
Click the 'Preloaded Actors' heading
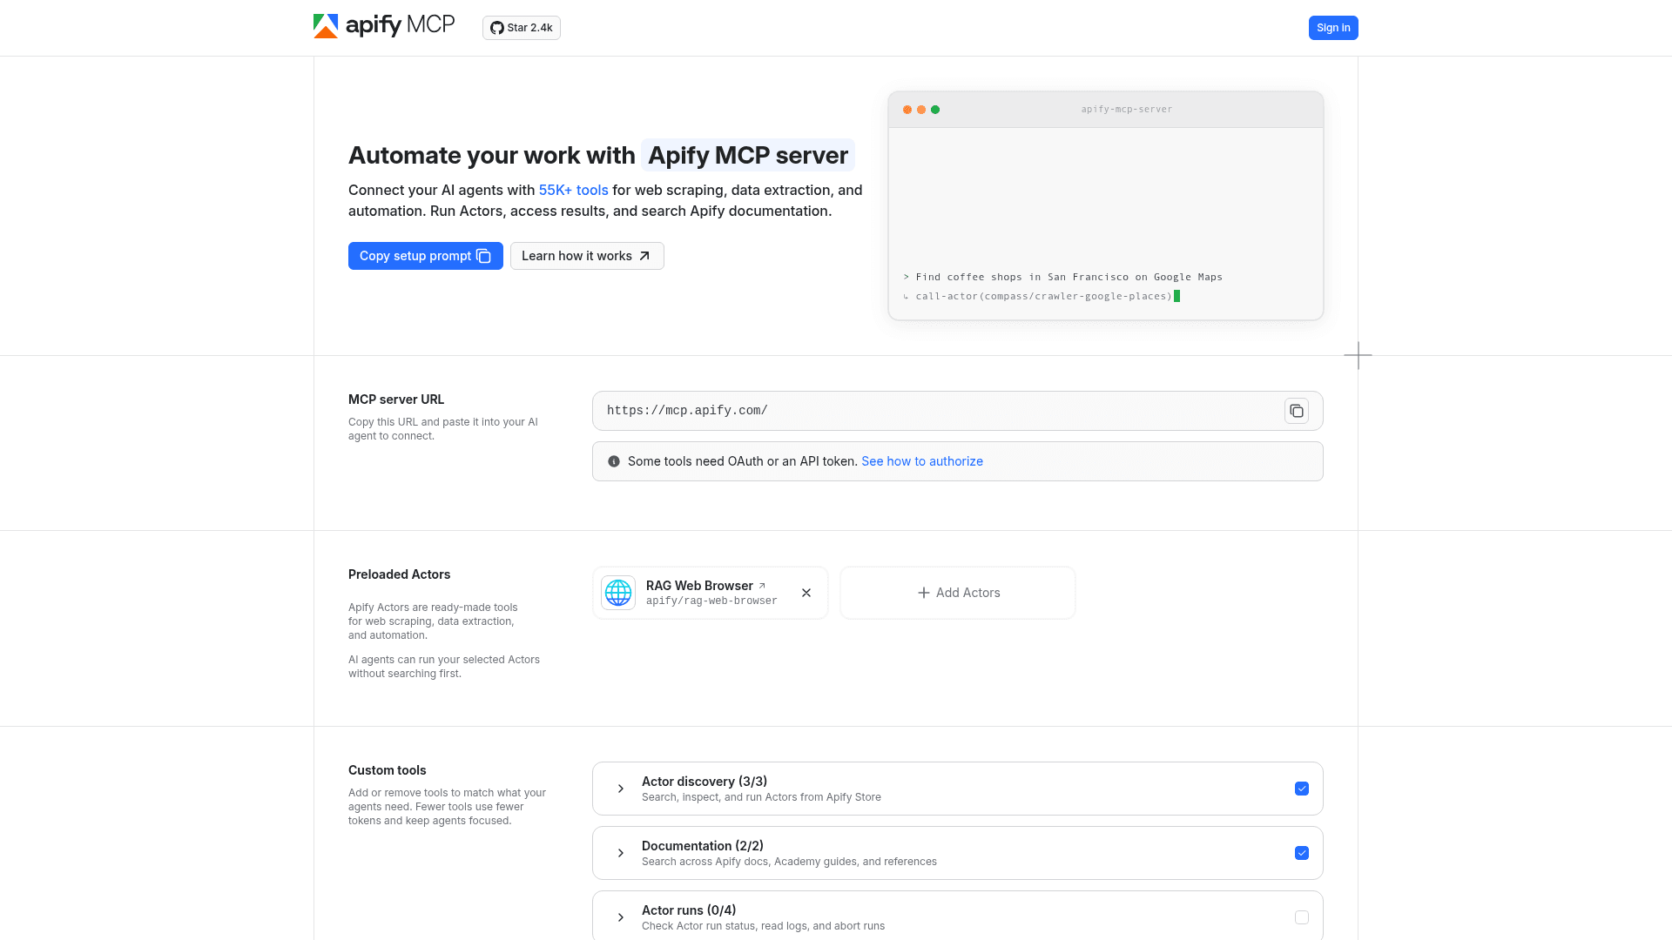click(400, 574)
